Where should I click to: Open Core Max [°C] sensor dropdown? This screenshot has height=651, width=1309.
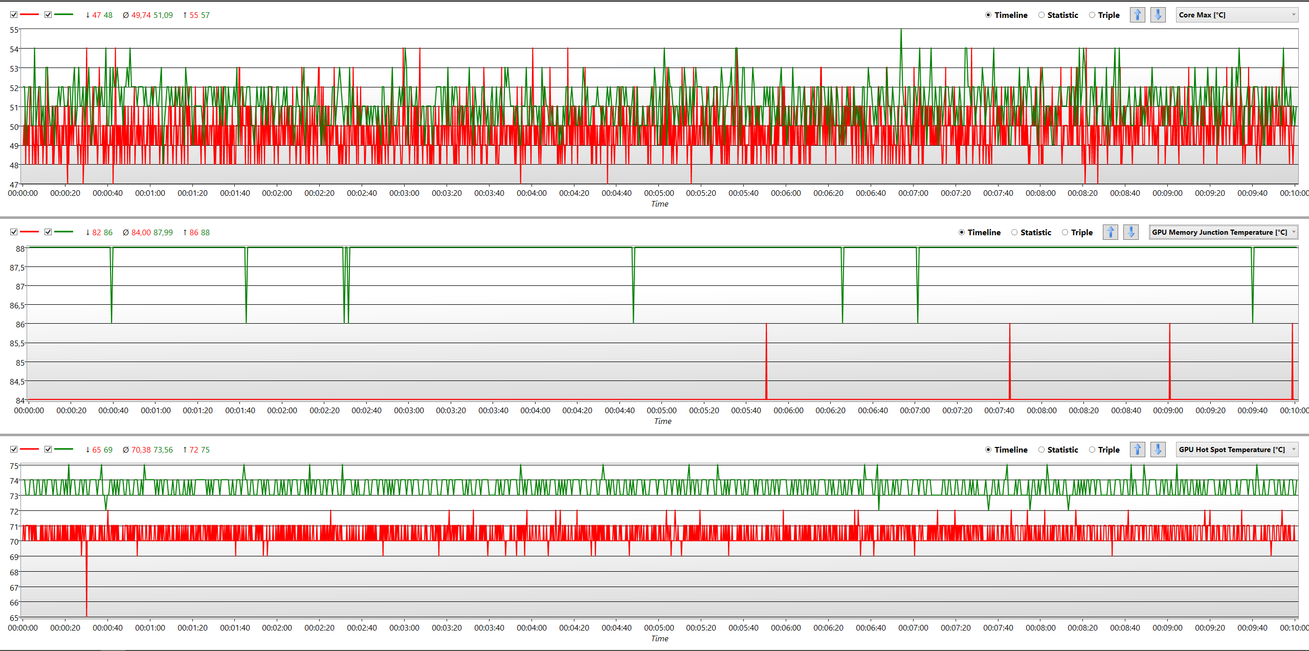[1238, 15]
